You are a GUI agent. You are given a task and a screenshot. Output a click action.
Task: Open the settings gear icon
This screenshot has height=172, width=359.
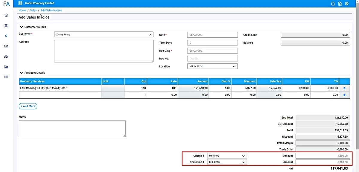tap(347, 4)
